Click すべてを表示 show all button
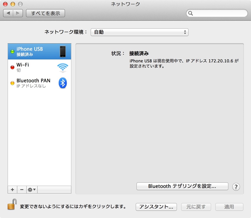 (x=45, y=13)
